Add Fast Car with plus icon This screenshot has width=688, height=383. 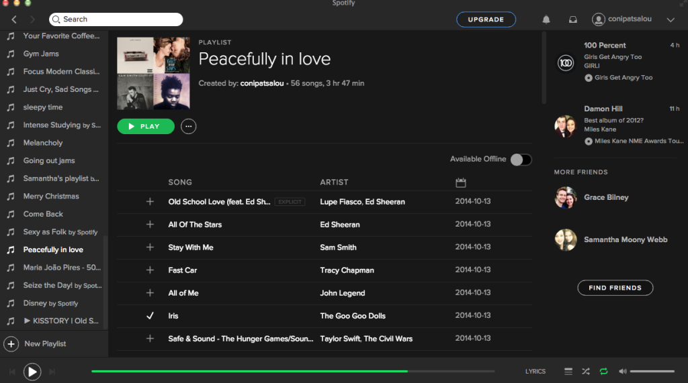[150, 270]
